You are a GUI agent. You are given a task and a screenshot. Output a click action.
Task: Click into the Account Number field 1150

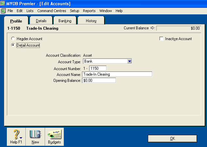(x=98, y=68)
